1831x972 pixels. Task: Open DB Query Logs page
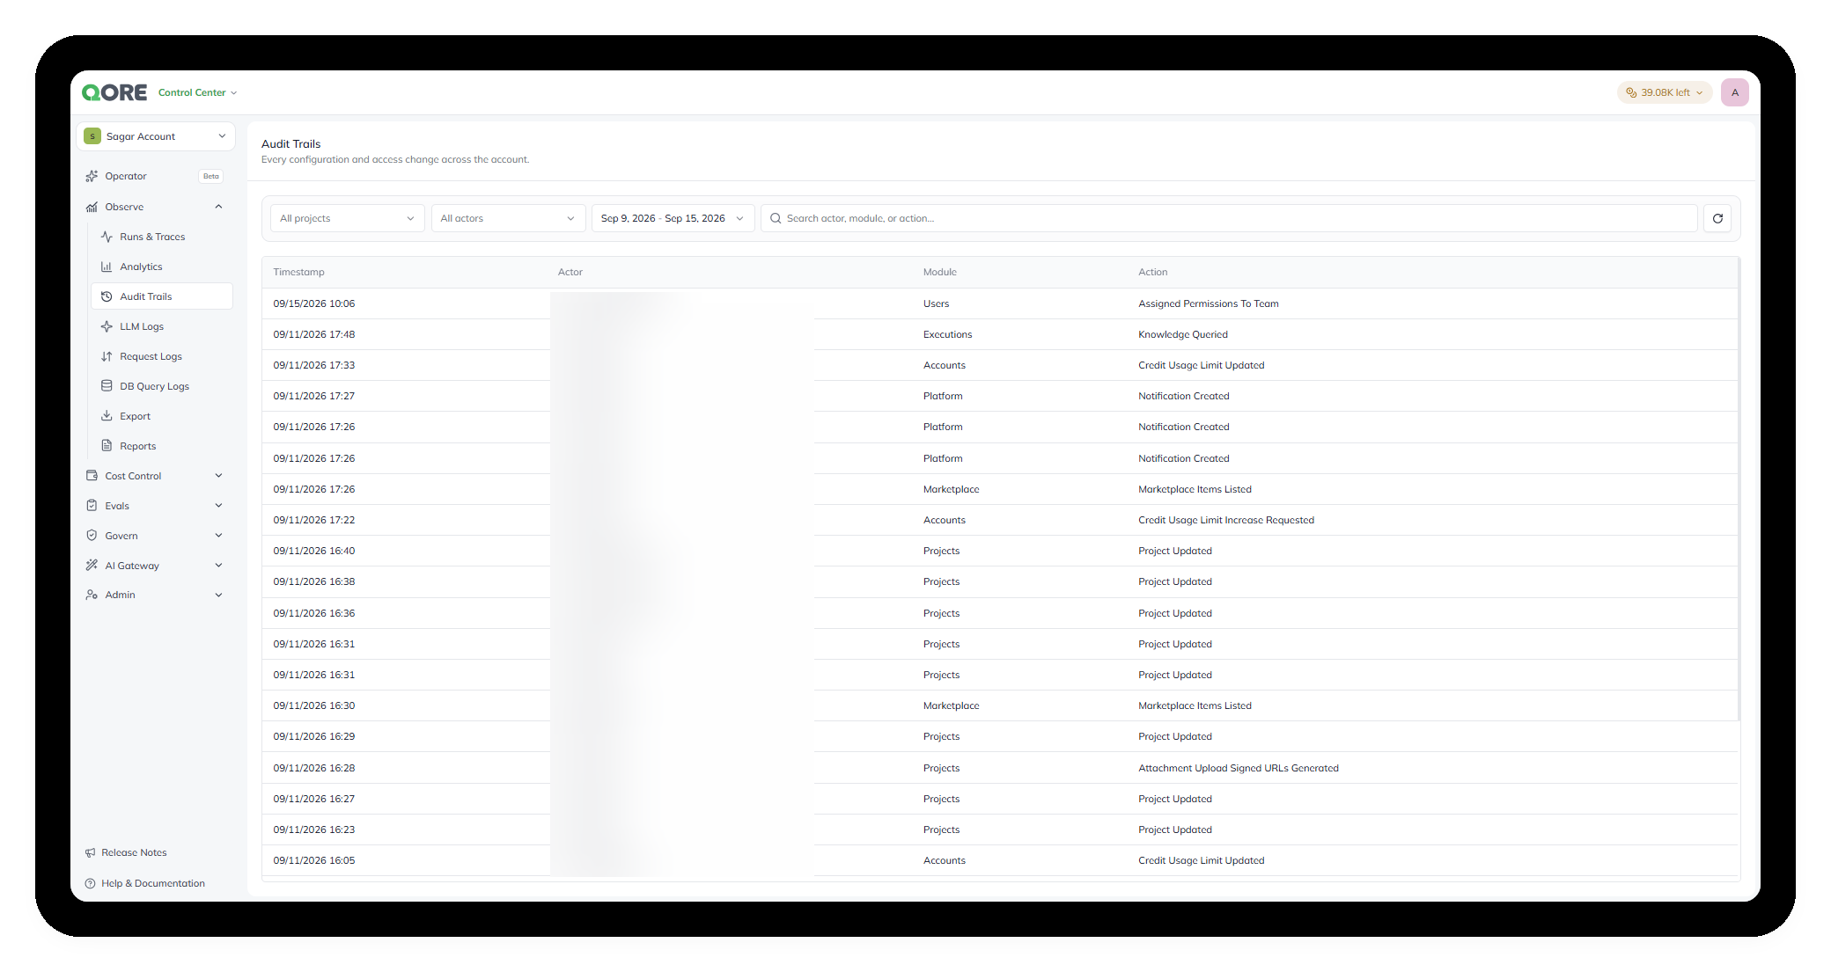(x=154, y=386)
